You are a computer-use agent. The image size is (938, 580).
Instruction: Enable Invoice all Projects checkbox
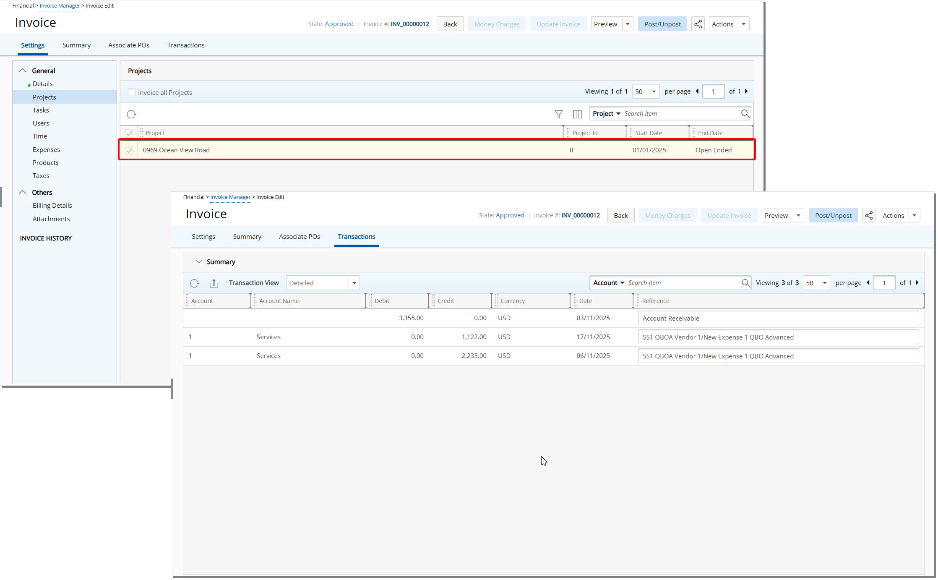(x=132, y=92)
